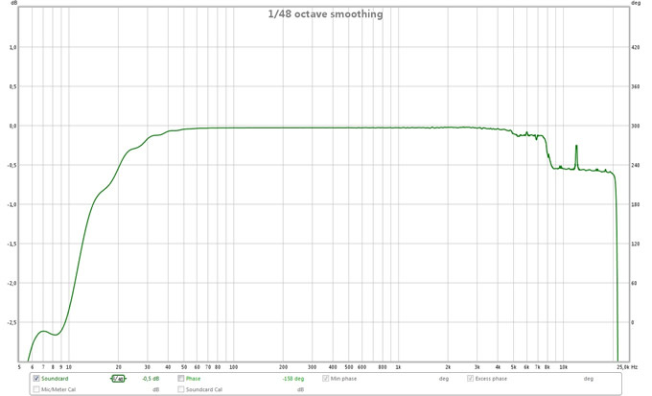The height and width of the screenshot is (396, 652).
Task: Toggle the Excess phase checkbox
Action: [x=470, y=379]
